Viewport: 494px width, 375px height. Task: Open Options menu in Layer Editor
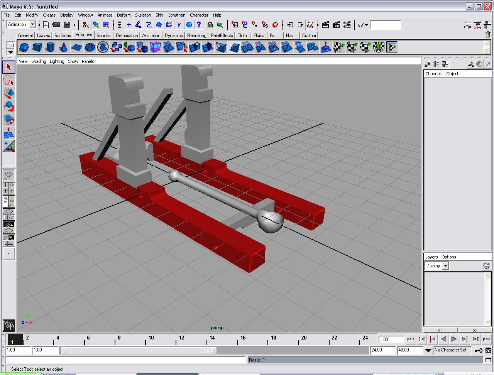[449, 257]
